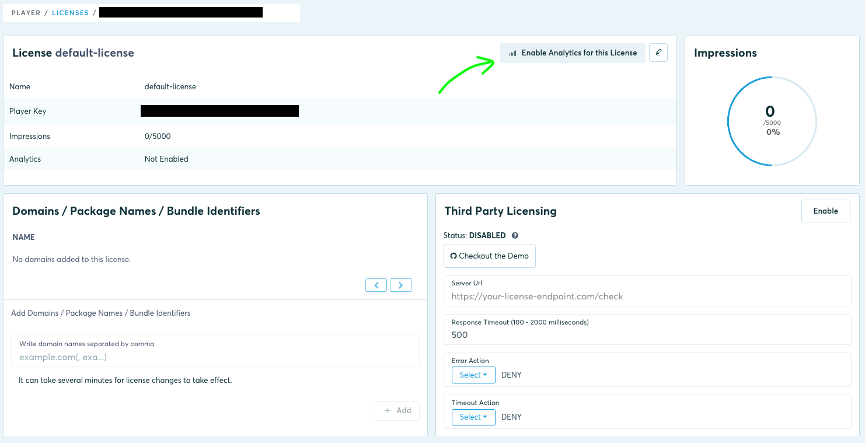Click the Player Key row label
Viewport: 865px width, 443px height.
click(27, 111)
